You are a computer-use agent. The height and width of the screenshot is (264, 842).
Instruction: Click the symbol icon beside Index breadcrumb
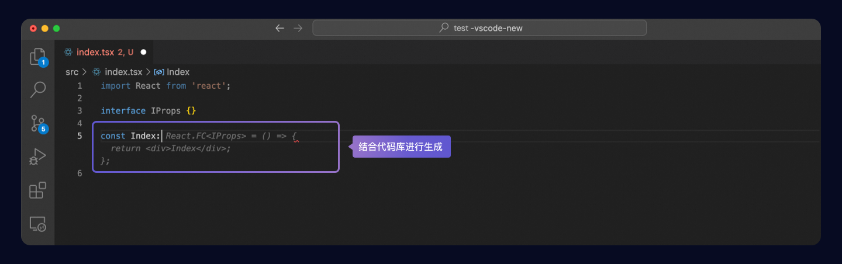coord(159,72)
